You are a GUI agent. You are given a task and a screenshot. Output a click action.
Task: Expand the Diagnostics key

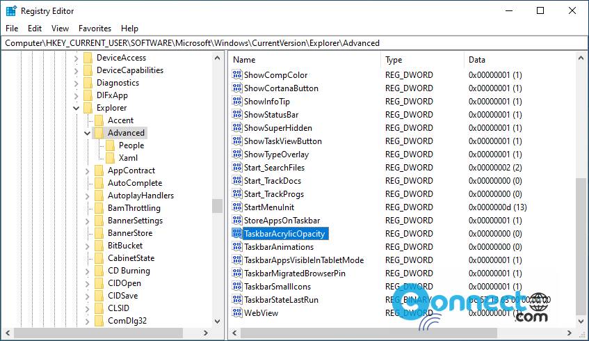point(76,83)
